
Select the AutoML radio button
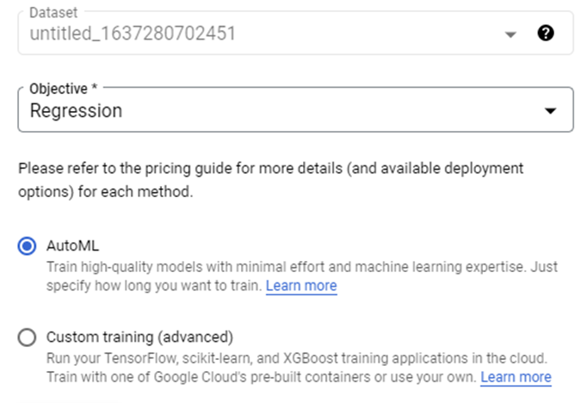[28, 246]
